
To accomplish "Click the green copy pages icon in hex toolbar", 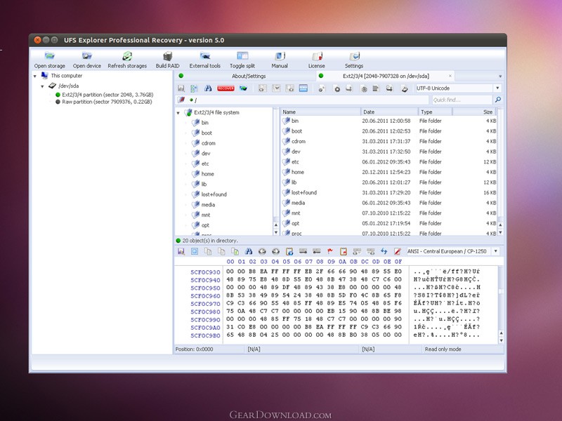I will click(235, 251).
